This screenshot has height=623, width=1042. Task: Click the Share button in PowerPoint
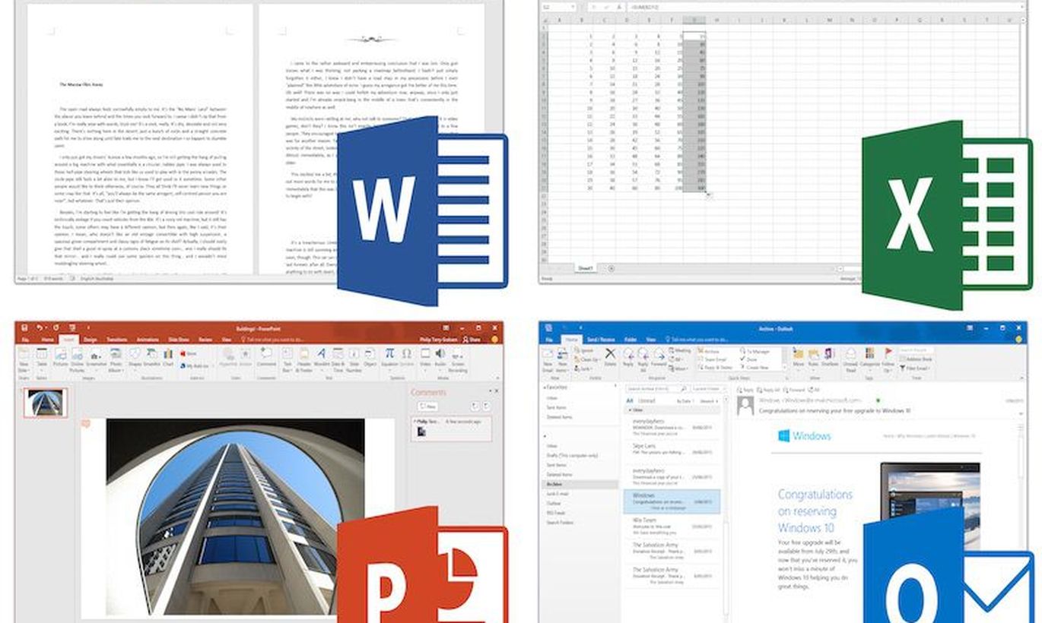coord(473,340)
